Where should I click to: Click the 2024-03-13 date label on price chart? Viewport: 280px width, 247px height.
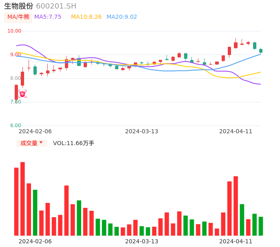click(x=142, y=131)
